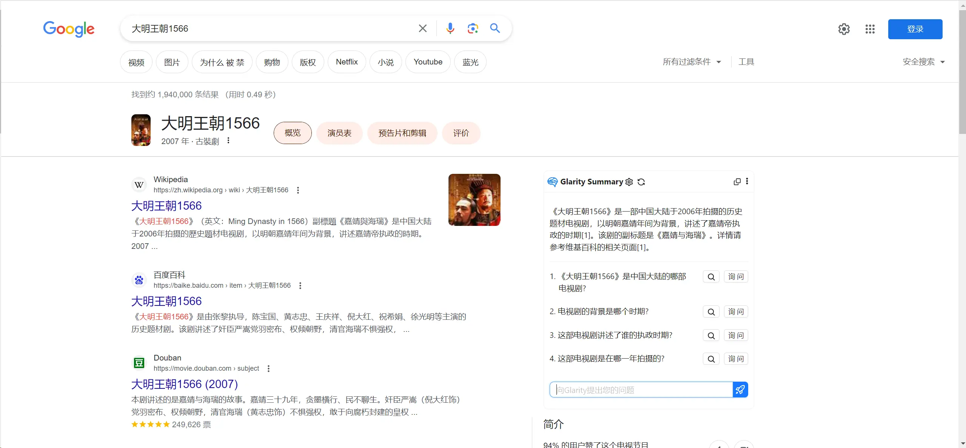The height and width of the screenshot is (448, 966).
Task: Open three-dot menu beside Wikipedia URL
Action: pos(298,190)
